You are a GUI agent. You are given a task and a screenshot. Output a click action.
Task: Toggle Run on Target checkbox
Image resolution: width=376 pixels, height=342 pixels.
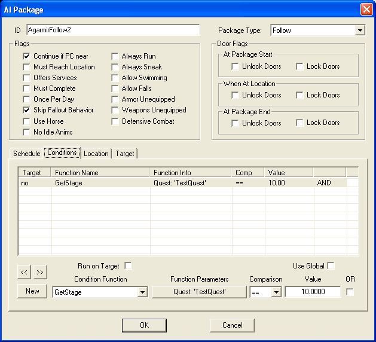point(128,266)
